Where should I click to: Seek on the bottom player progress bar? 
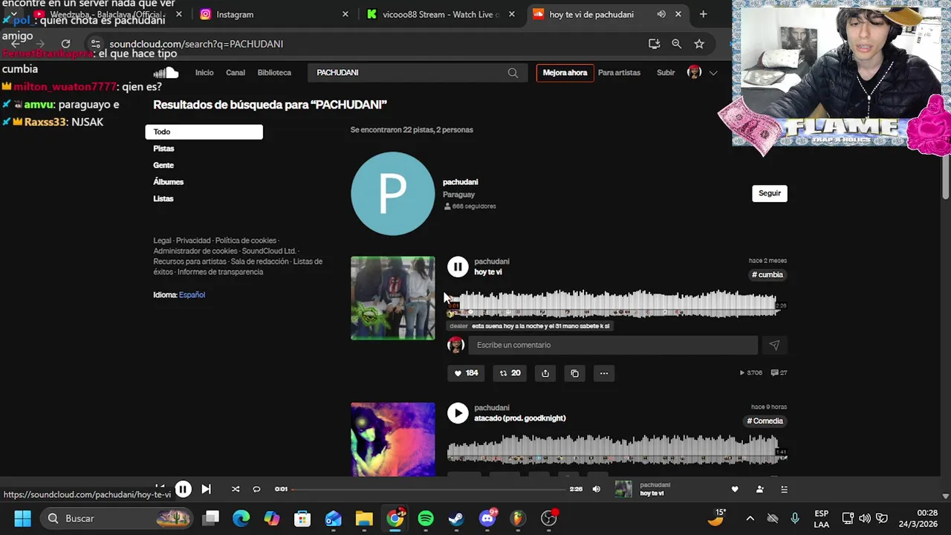[429, 489]
